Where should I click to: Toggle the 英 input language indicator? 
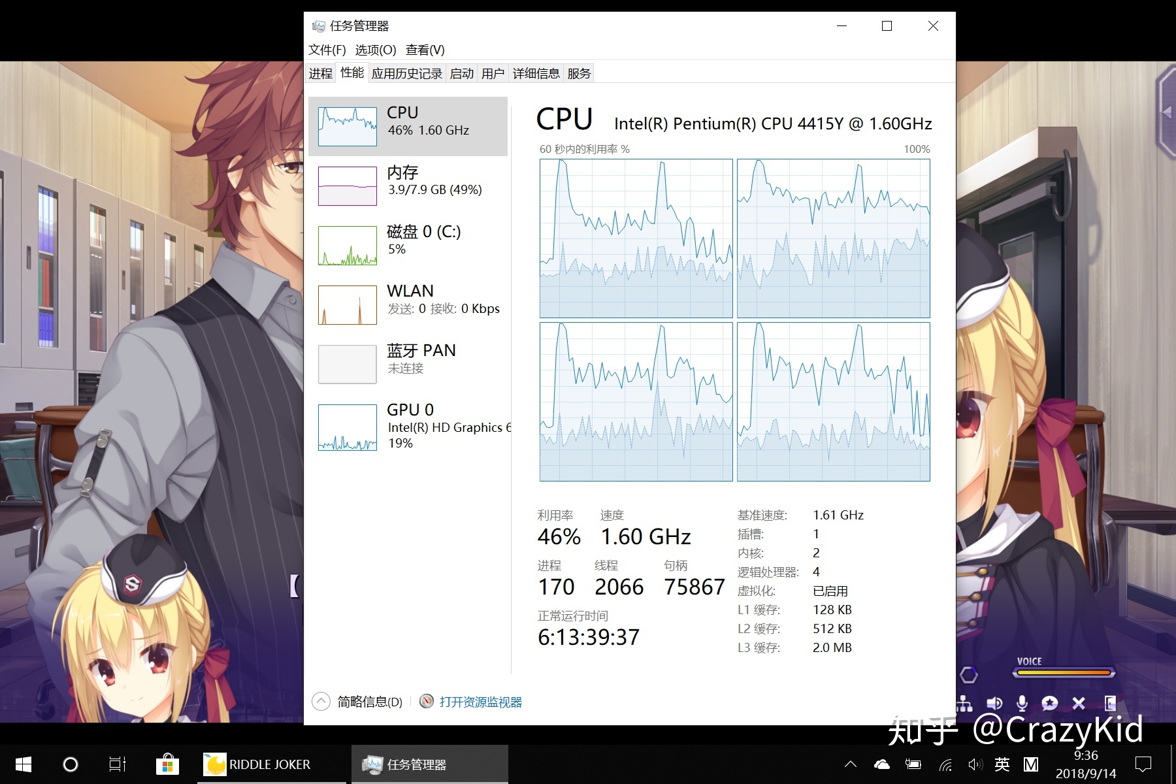pyautogui.click(x=1002, y=764)
